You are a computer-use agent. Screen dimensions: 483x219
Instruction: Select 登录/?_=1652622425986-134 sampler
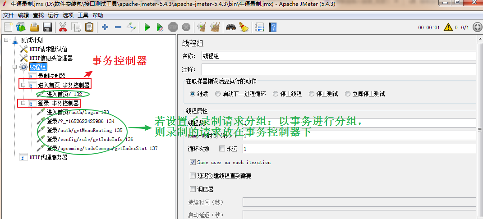coord(80,121)
